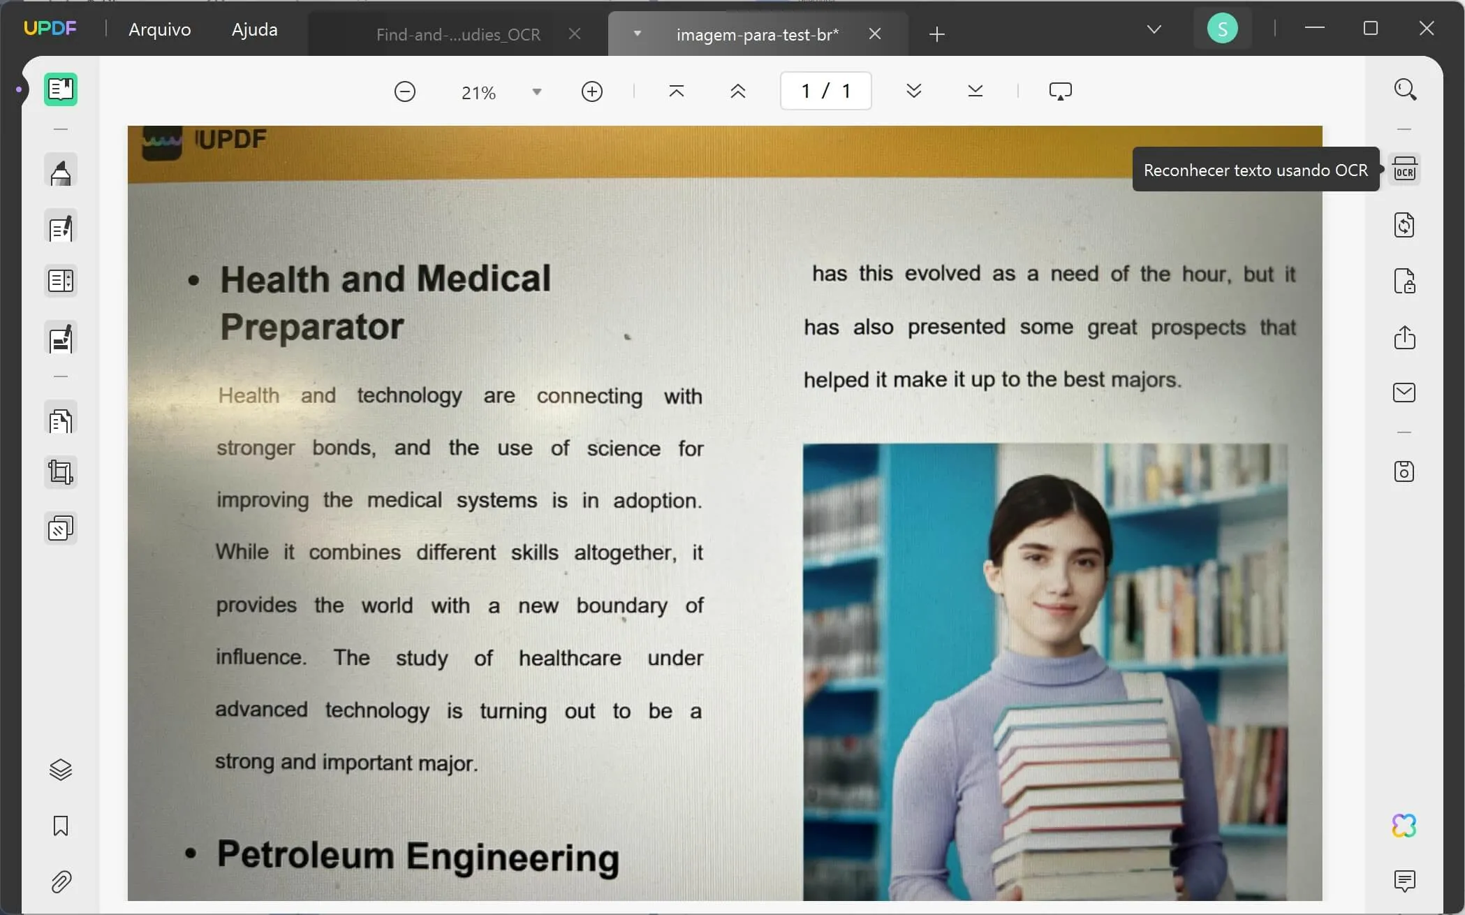
Task: Open the zoom percentage dropdown
Action: [x=536, y=91]
